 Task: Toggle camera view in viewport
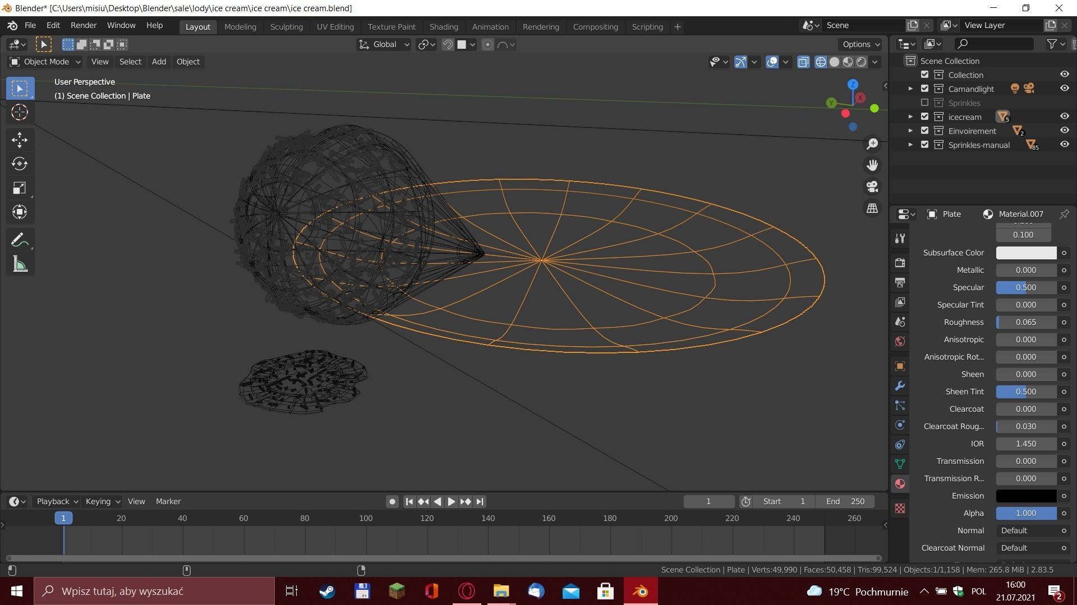click(x=872, y=187)
